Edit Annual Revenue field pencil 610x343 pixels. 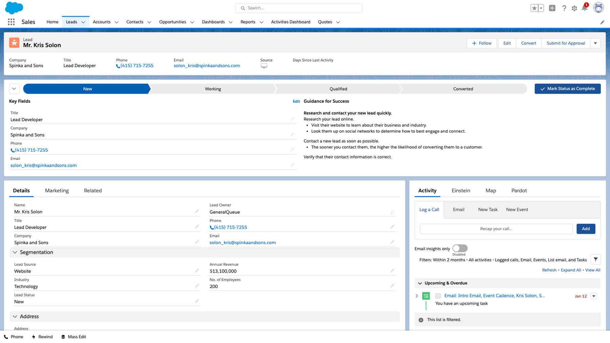[392, 270]
